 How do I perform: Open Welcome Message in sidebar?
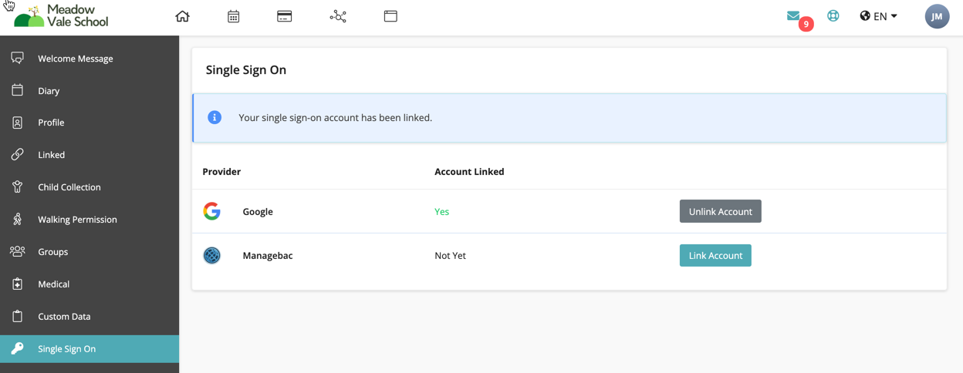[x=75, y=59]
